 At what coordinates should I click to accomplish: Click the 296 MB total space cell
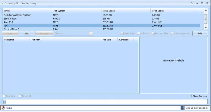(x=106, y=19)
